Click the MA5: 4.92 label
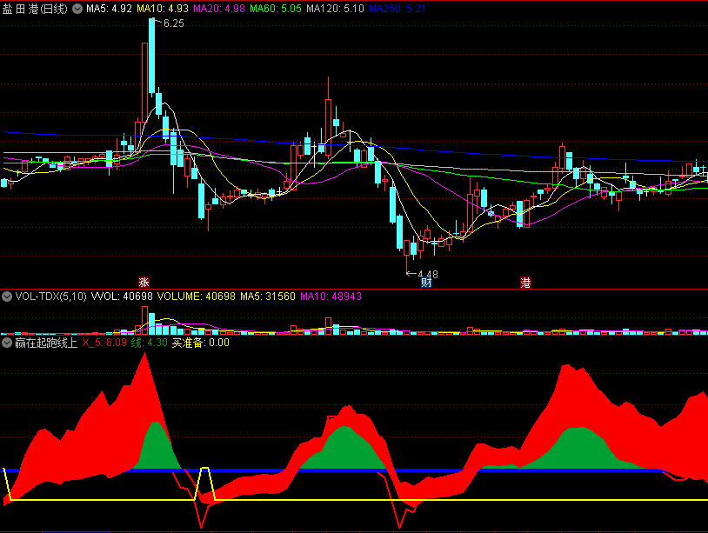 tap(109, 9)
